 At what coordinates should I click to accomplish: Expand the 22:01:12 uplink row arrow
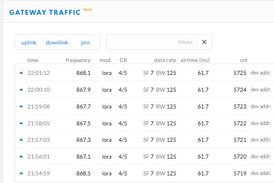pyautogui.click(x=21, y=73)
